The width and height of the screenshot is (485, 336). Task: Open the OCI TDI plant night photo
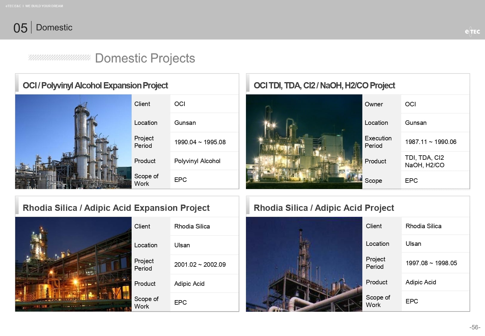pos(304,142)
